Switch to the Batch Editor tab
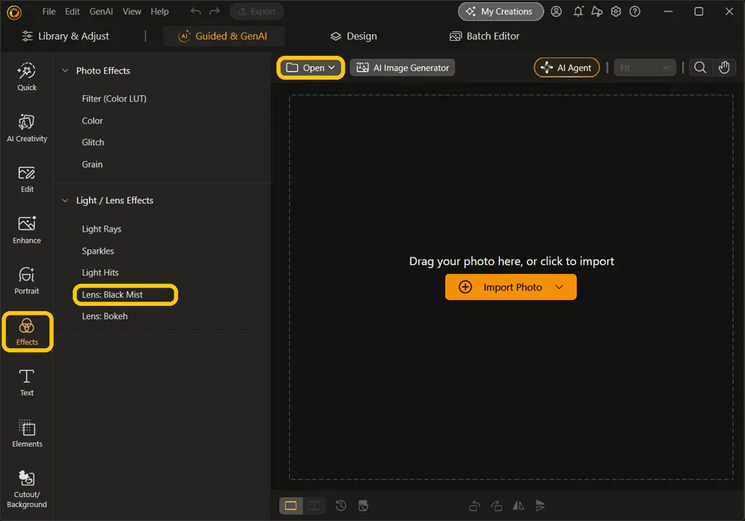Viewport: 745px width, 521px height. pos(484,36)
